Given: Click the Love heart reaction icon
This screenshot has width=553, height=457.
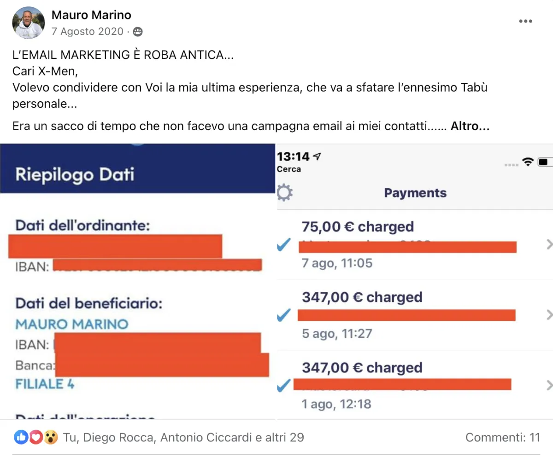Looking at the screenshot, I should pyautogui.click(x=36, y=437).
